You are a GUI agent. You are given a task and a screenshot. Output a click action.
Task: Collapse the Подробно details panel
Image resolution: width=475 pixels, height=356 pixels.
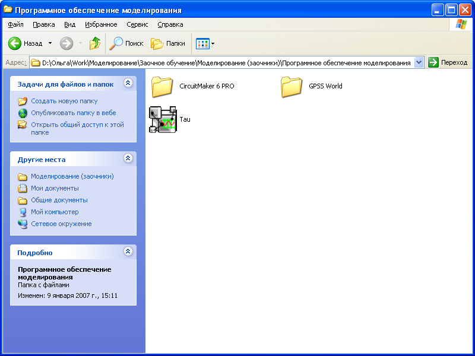[x=128, y=251]
